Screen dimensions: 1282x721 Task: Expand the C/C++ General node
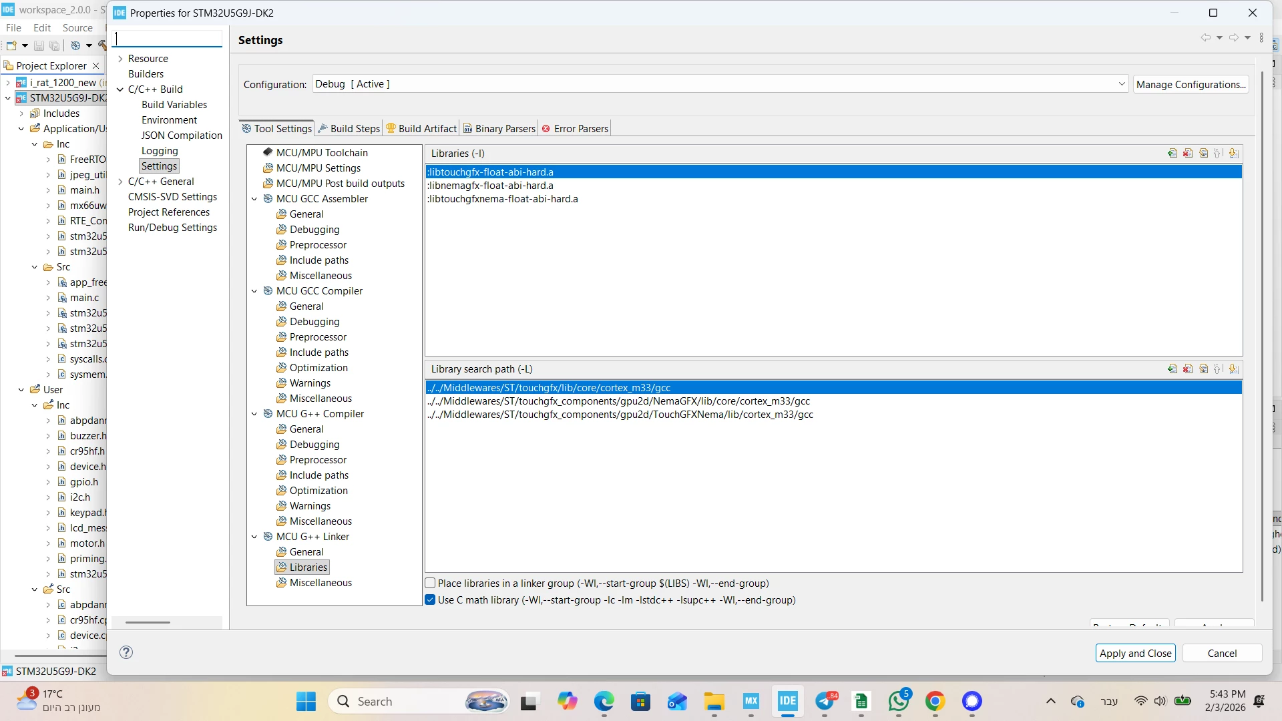click(x=120, y=182)
